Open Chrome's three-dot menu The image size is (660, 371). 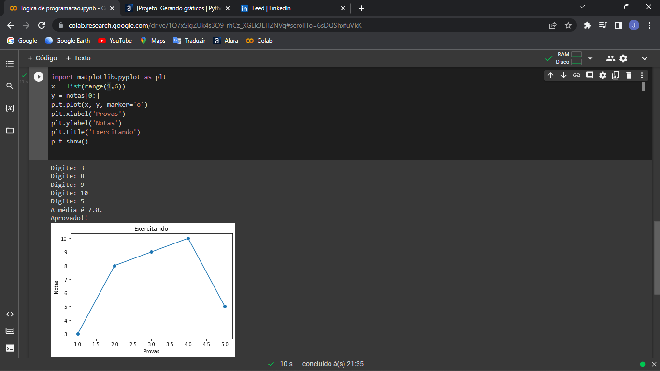click(x=649, y=25)
